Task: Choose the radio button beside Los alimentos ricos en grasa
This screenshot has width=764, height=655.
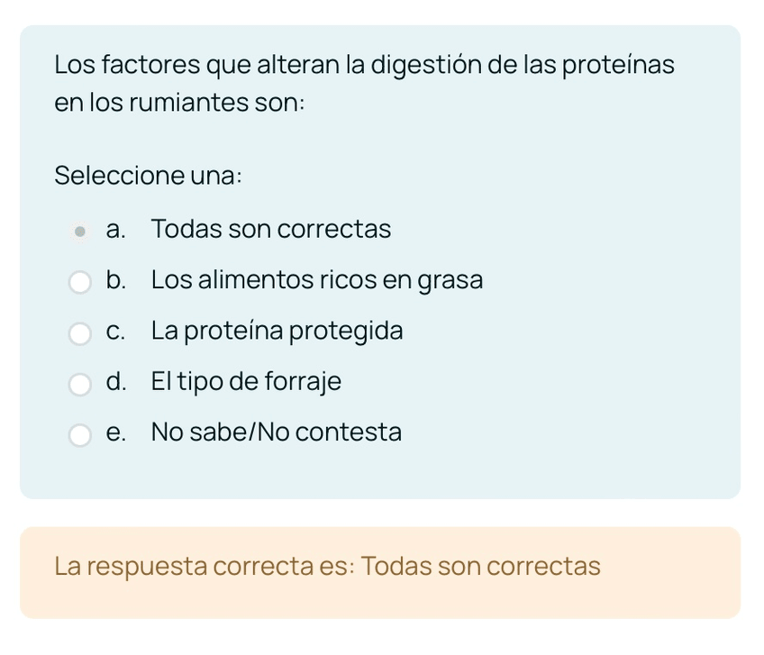Action: coord(80,283)
